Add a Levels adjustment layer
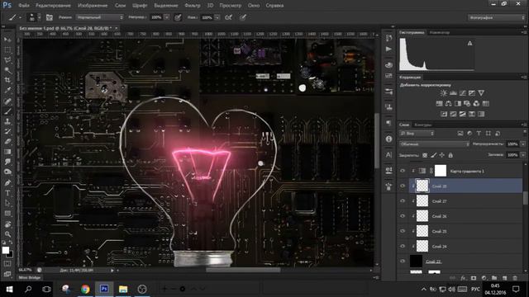 tap(453, 93)
